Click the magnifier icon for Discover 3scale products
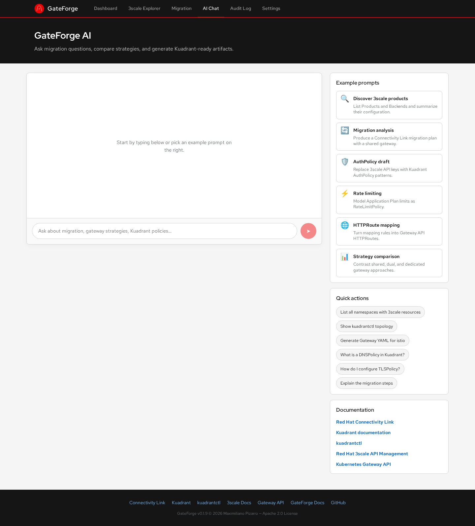 coord(345,98)
